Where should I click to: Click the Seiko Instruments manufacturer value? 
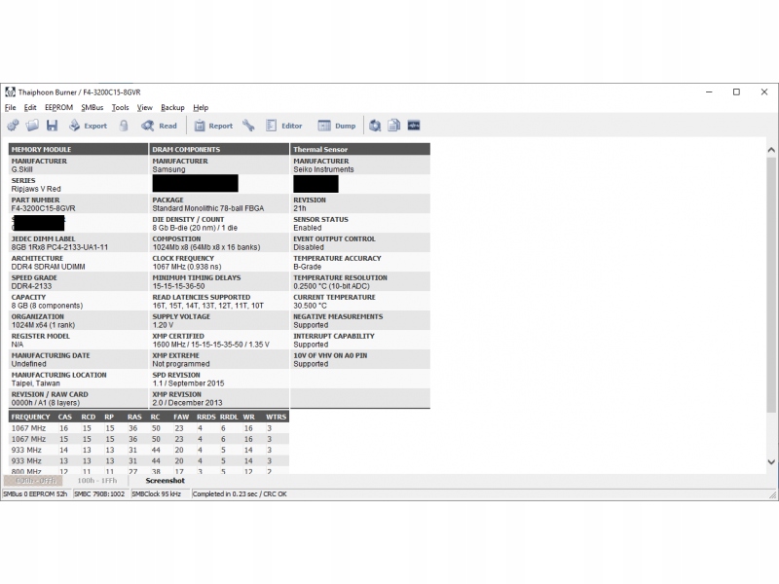pyautogui.click(x=323, y=169)
